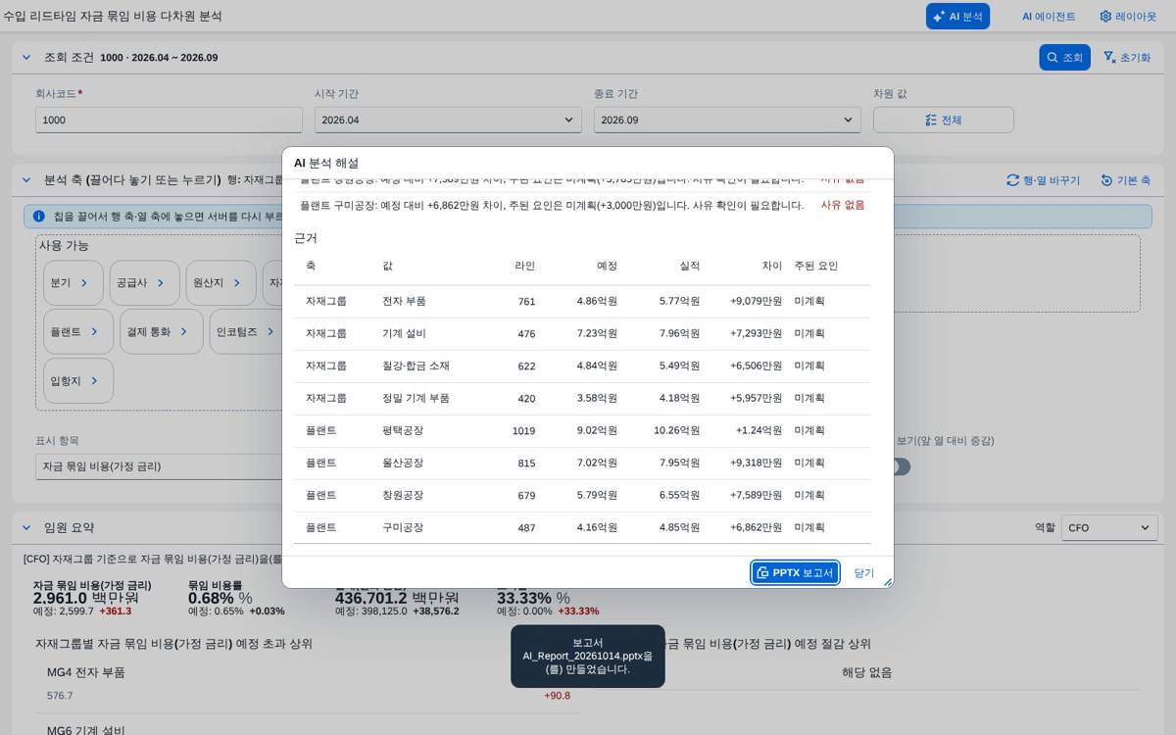Toggle the 앞 열 대비 증감 switch

(900, 466)
